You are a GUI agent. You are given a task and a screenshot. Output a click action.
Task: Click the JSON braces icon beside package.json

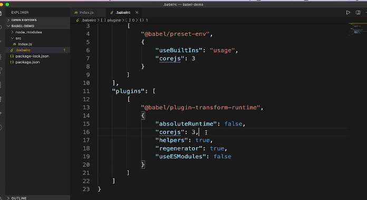[x=12, y=62]
